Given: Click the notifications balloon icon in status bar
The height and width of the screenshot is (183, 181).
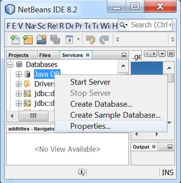Looking at the screenshot, I should tap(82, 172).
